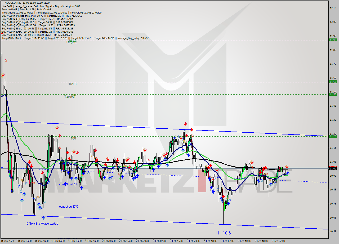
Task: Click the '5 Feb 18:00' time axis label
Action: pyautogui.click(x=261, y=241)
